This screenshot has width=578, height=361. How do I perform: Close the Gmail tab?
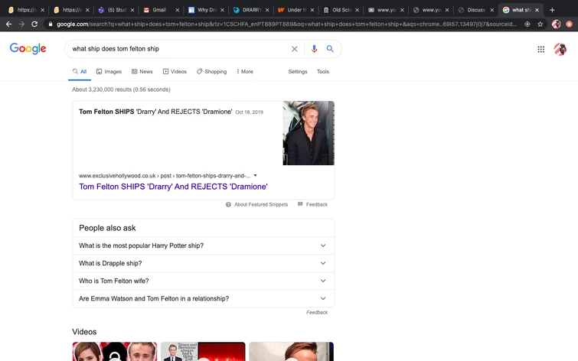[178, 10]
